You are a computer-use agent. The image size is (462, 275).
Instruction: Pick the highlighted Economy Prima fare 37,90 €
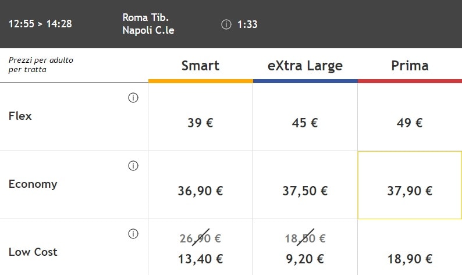410,185
